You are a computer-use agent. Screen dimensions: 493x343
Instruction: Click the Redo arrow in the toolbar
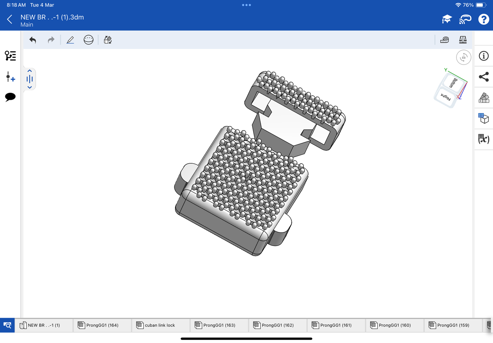[51, 40]
